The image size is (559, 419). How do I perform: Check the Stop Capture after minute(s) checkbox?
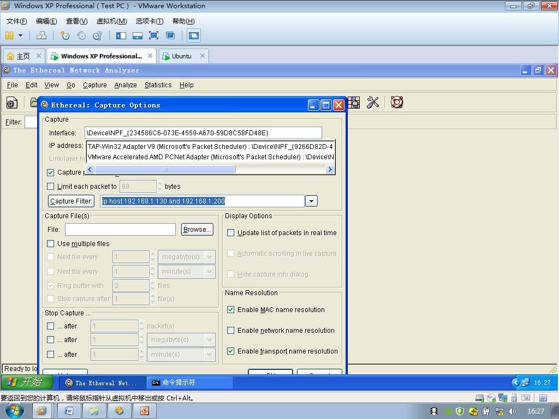[x=51, y=355]
